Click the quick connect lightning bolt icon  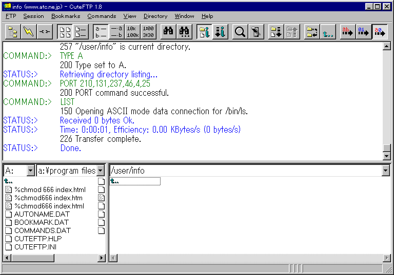29,32
